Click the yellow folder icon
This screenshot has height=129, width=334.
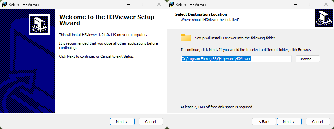186,38
